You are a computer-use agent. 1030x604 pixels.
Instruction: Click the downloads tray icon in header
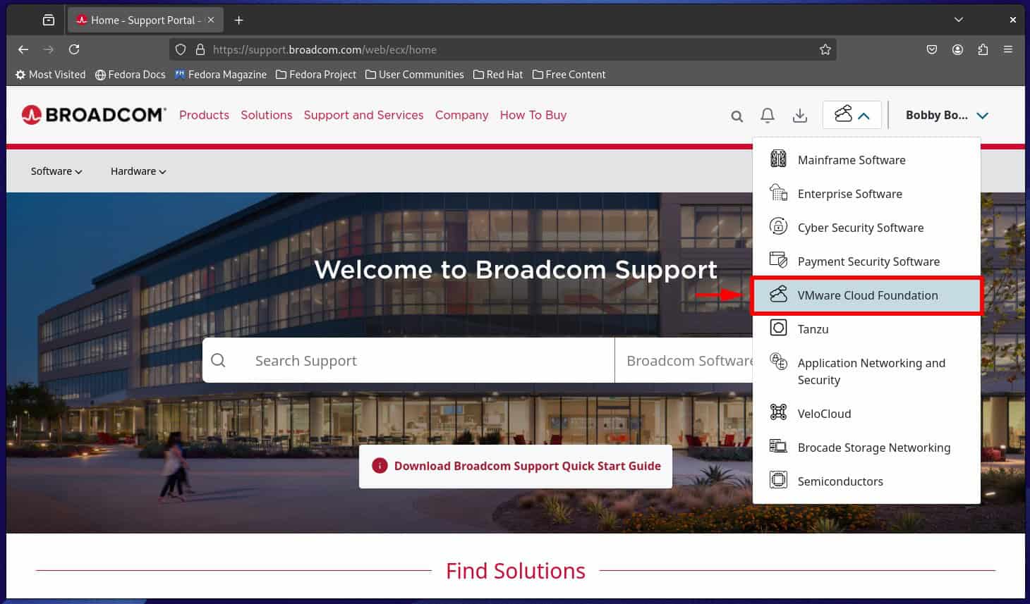point(799,116)
